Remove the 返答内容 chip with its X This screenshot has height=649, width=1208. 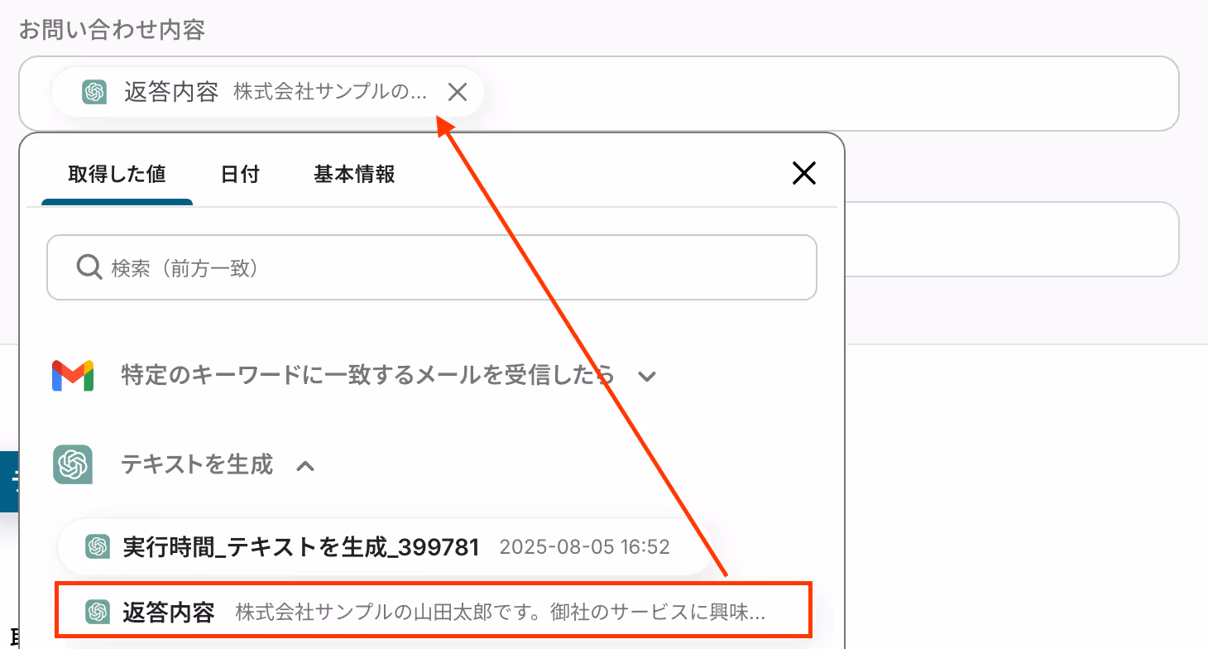coord(458,92)
